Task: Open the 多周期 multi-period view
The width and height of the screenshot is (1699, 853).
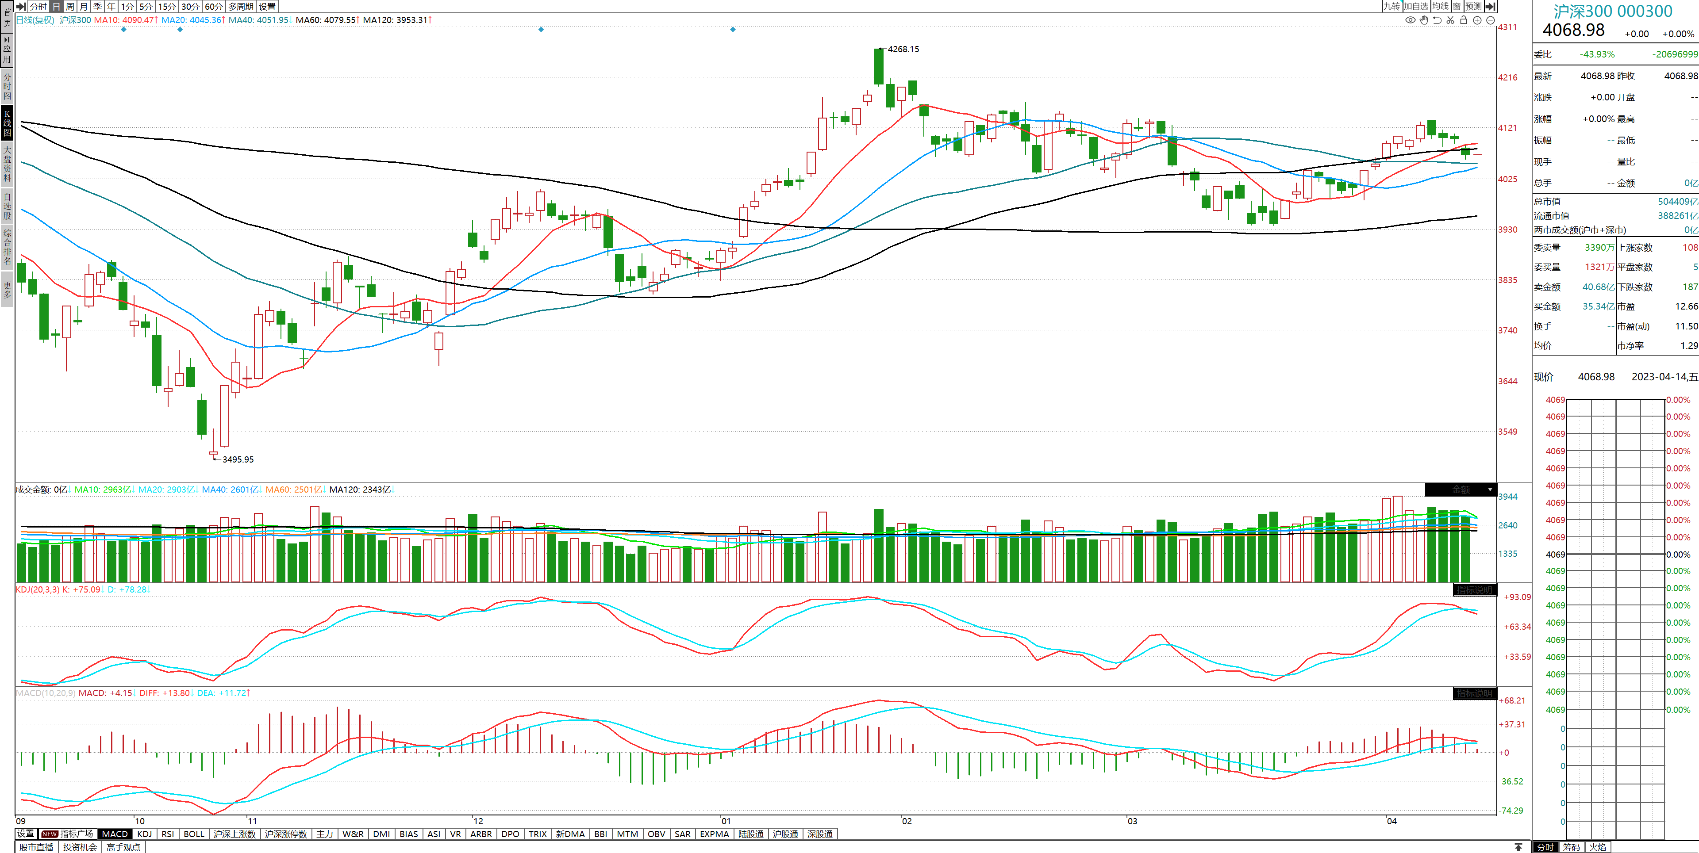Action: pos(241,7)
